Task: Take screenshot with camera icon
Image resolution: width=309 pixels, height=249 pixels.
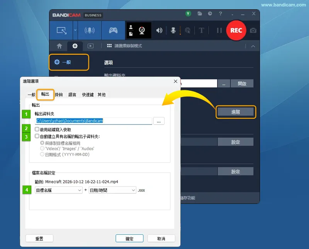Action: pyautogui.click(x=253, y=30)
